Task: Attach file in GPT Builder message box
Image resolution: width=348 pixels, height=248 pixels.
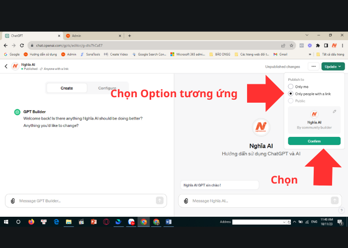Action: coord(12,200)
